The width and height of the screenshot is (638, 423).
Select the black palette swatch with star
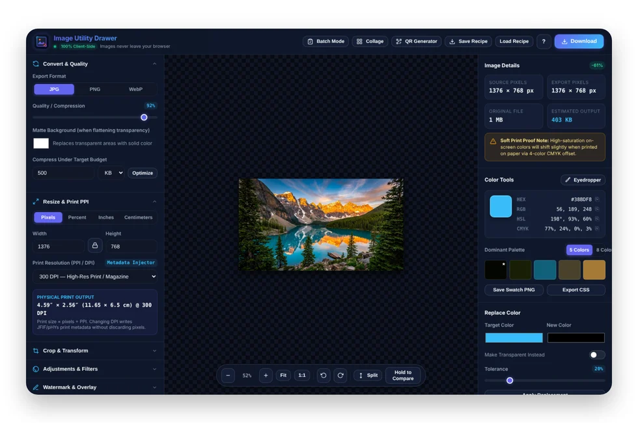click(x=495, y=269)
